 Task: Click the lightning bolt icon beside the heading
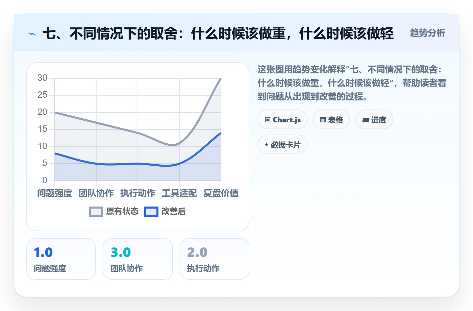pyautogui.click(x=32, y=34)
